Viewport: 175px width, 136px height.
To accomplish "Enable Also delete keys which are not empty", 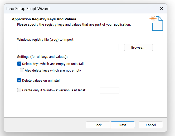I will 22,70.
